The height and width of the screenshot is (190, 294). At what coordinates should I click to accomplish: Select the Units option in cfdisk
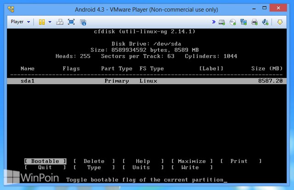[x=143, y=168]
